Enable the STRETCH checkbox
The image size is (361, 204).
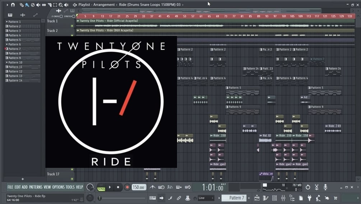click(x=74, y=17)
